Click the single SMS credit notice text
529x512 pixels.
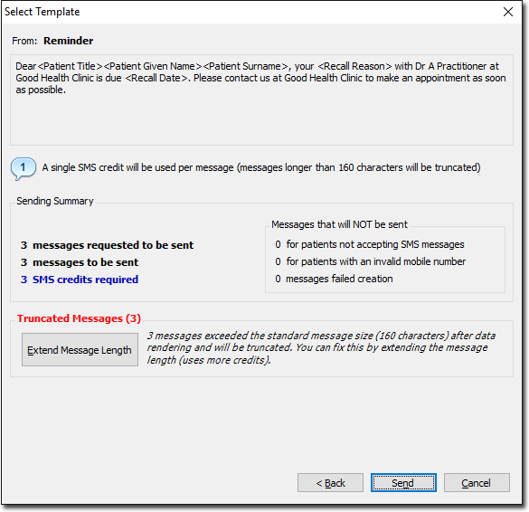(x=261, y=167)
